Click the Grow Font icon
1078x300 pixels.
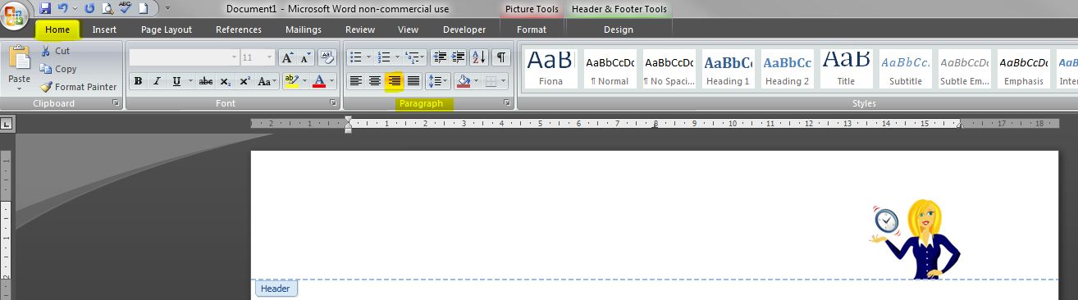[x=287, y=57]
